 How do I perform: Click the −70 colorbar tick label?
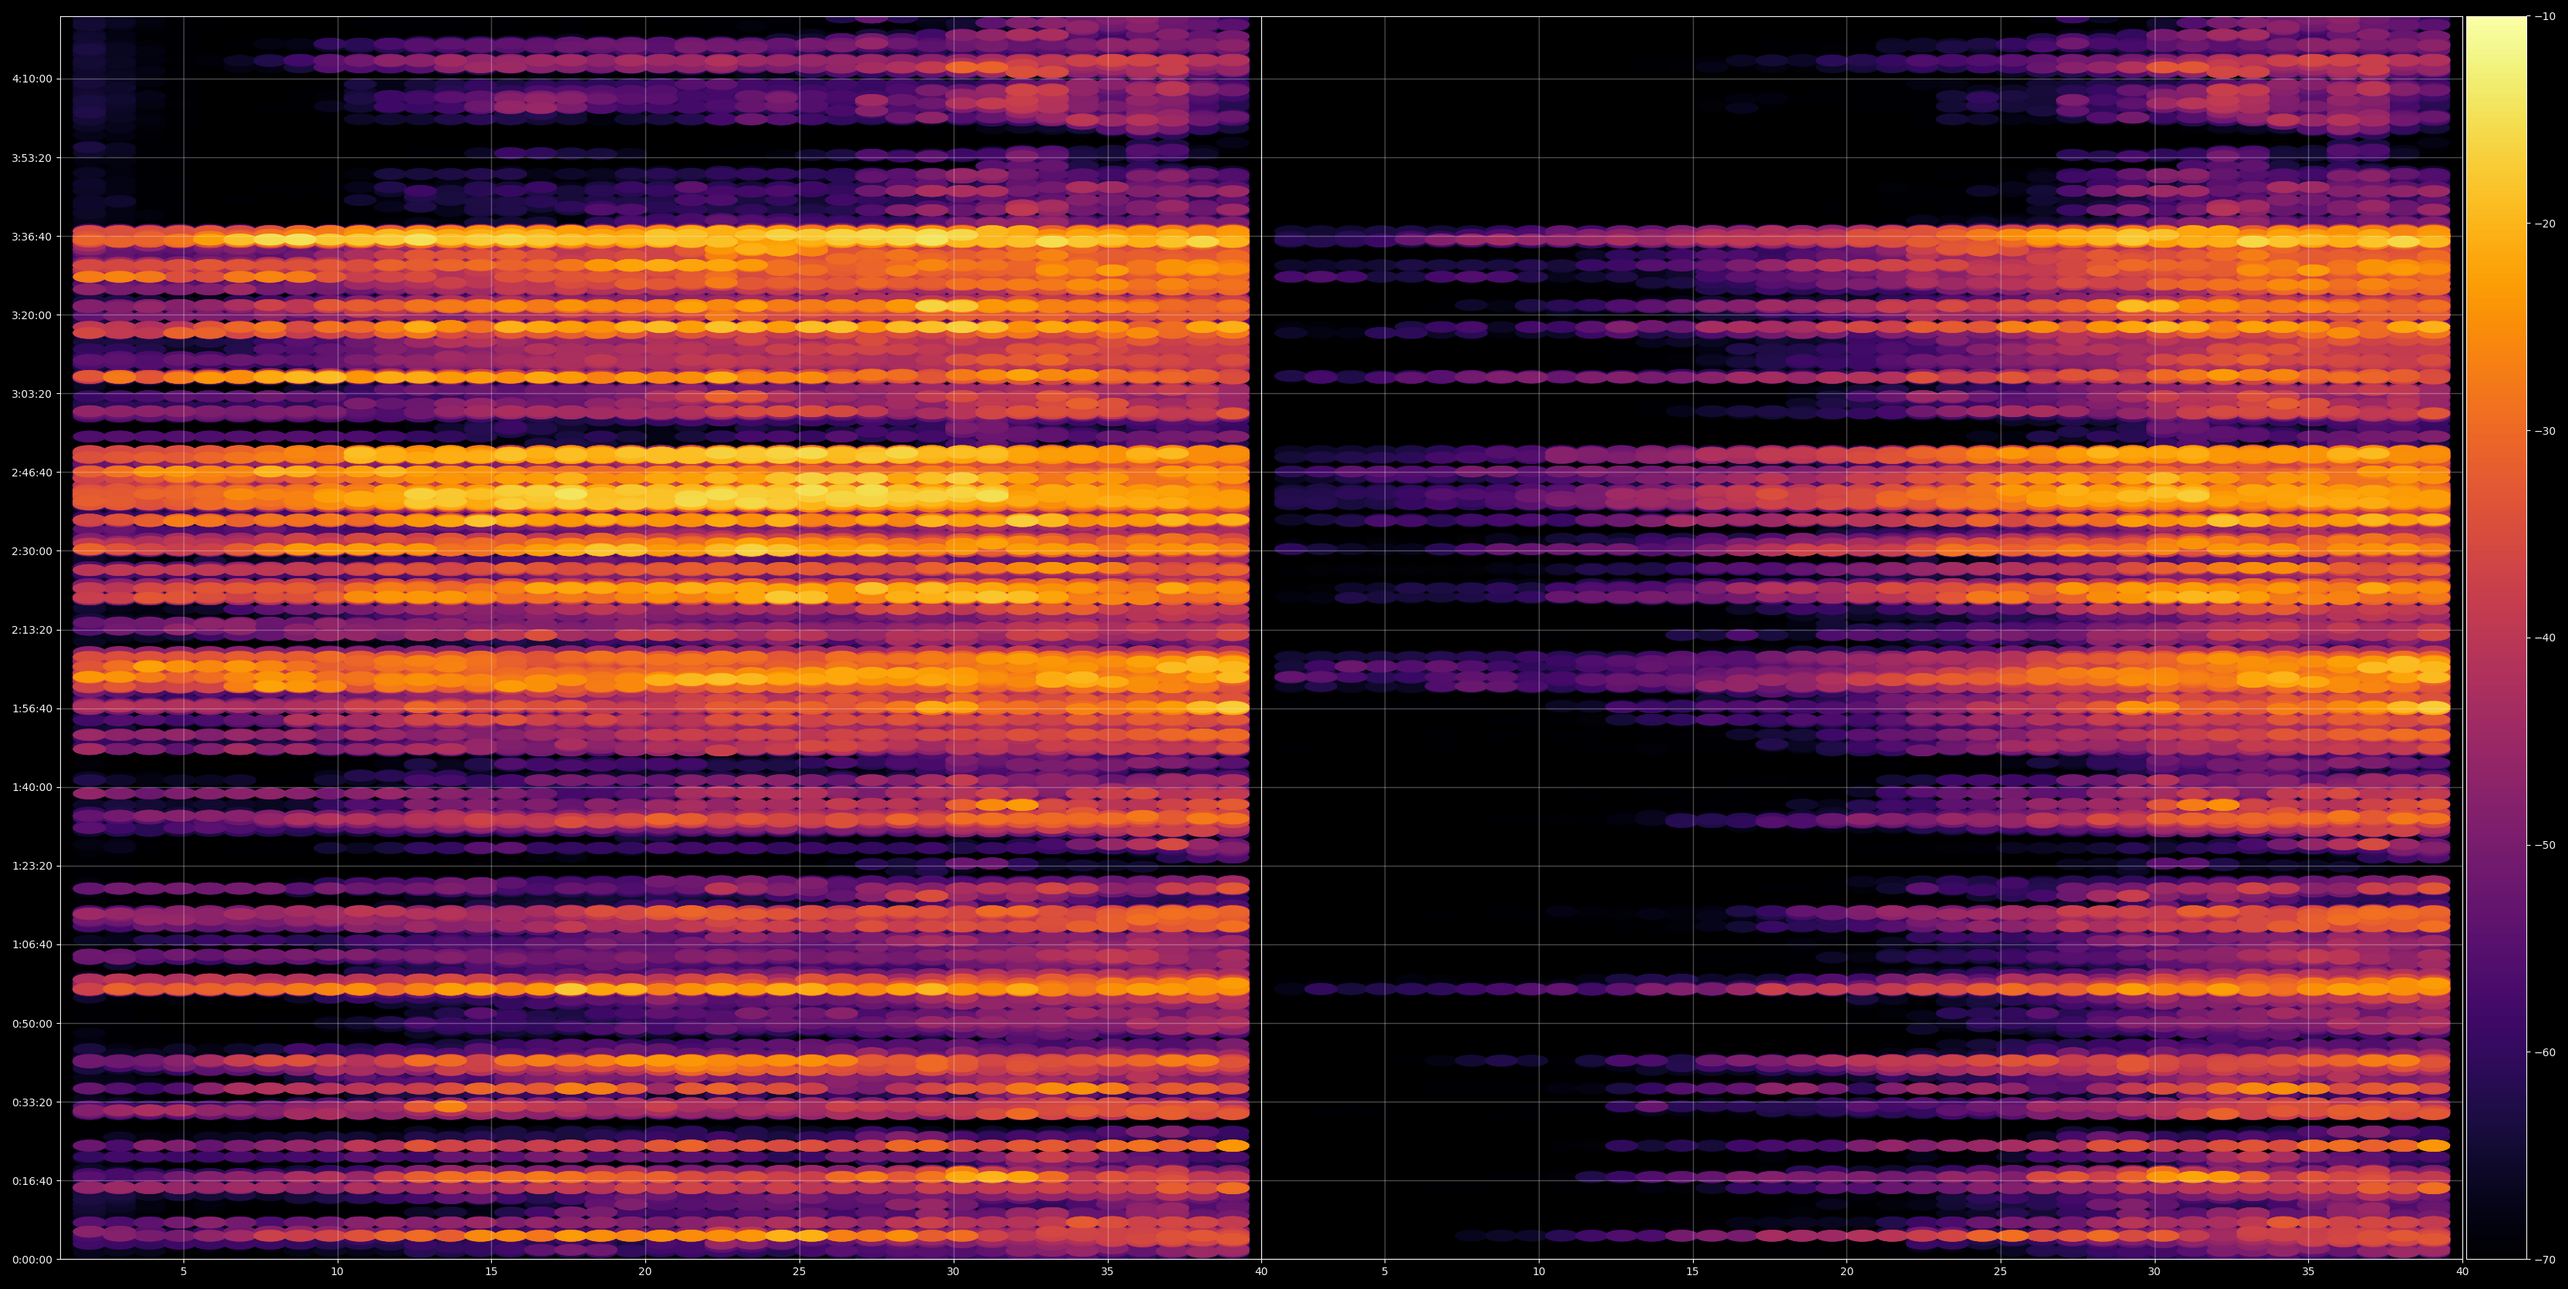[2545, 1259]
